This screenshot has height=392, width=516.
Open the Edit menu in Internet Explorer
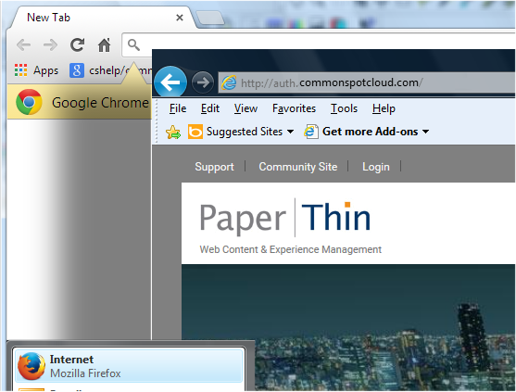tap(210, 108)
